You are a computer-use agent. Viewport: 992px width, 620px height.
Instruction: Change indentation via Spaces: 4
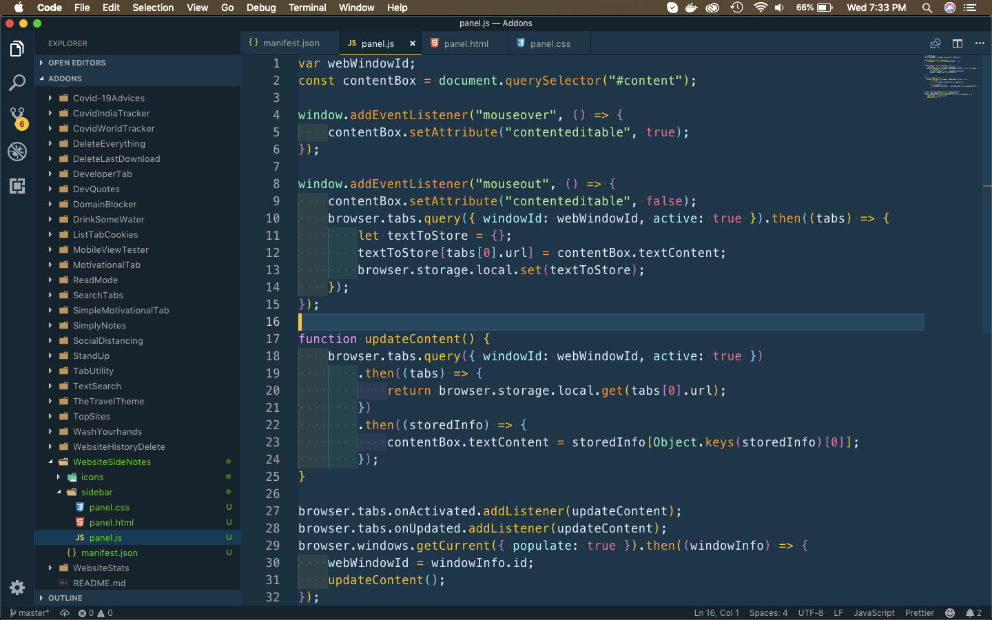click(x=768, y=613)
